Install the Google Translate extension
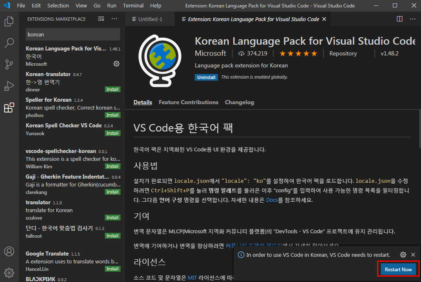This screenshot has height=282, width=421. click(x=112, y=269)
